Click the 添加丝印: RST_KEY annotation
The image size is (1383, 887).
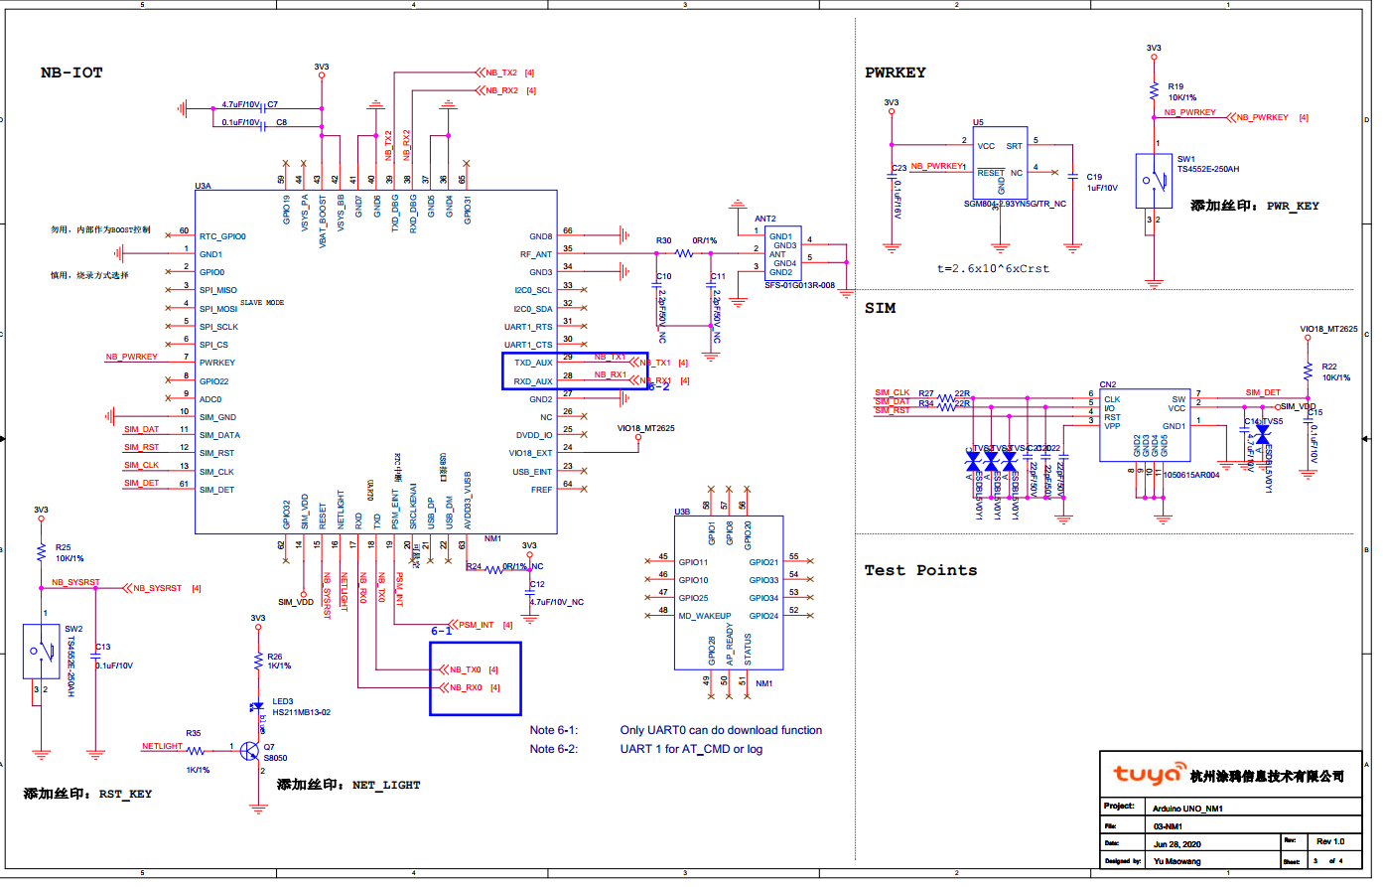click(x=88, y=794)
